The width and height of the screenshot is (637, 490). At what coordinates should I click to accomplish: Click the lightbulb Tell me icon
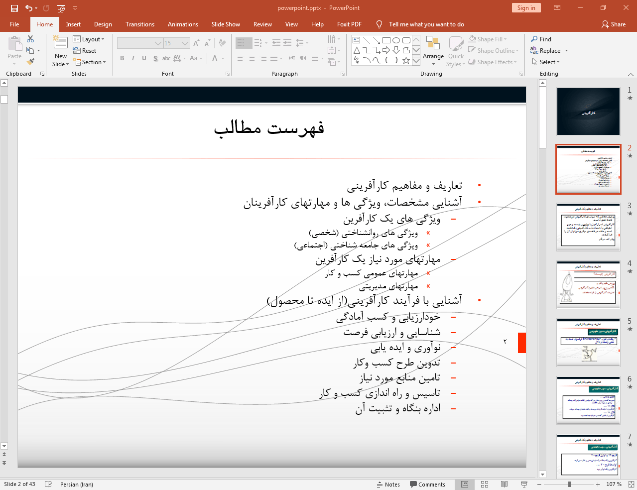point(380,24)
